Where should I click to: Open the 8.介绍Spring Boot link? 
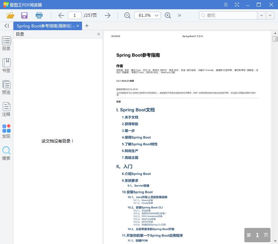coord(136,174)
